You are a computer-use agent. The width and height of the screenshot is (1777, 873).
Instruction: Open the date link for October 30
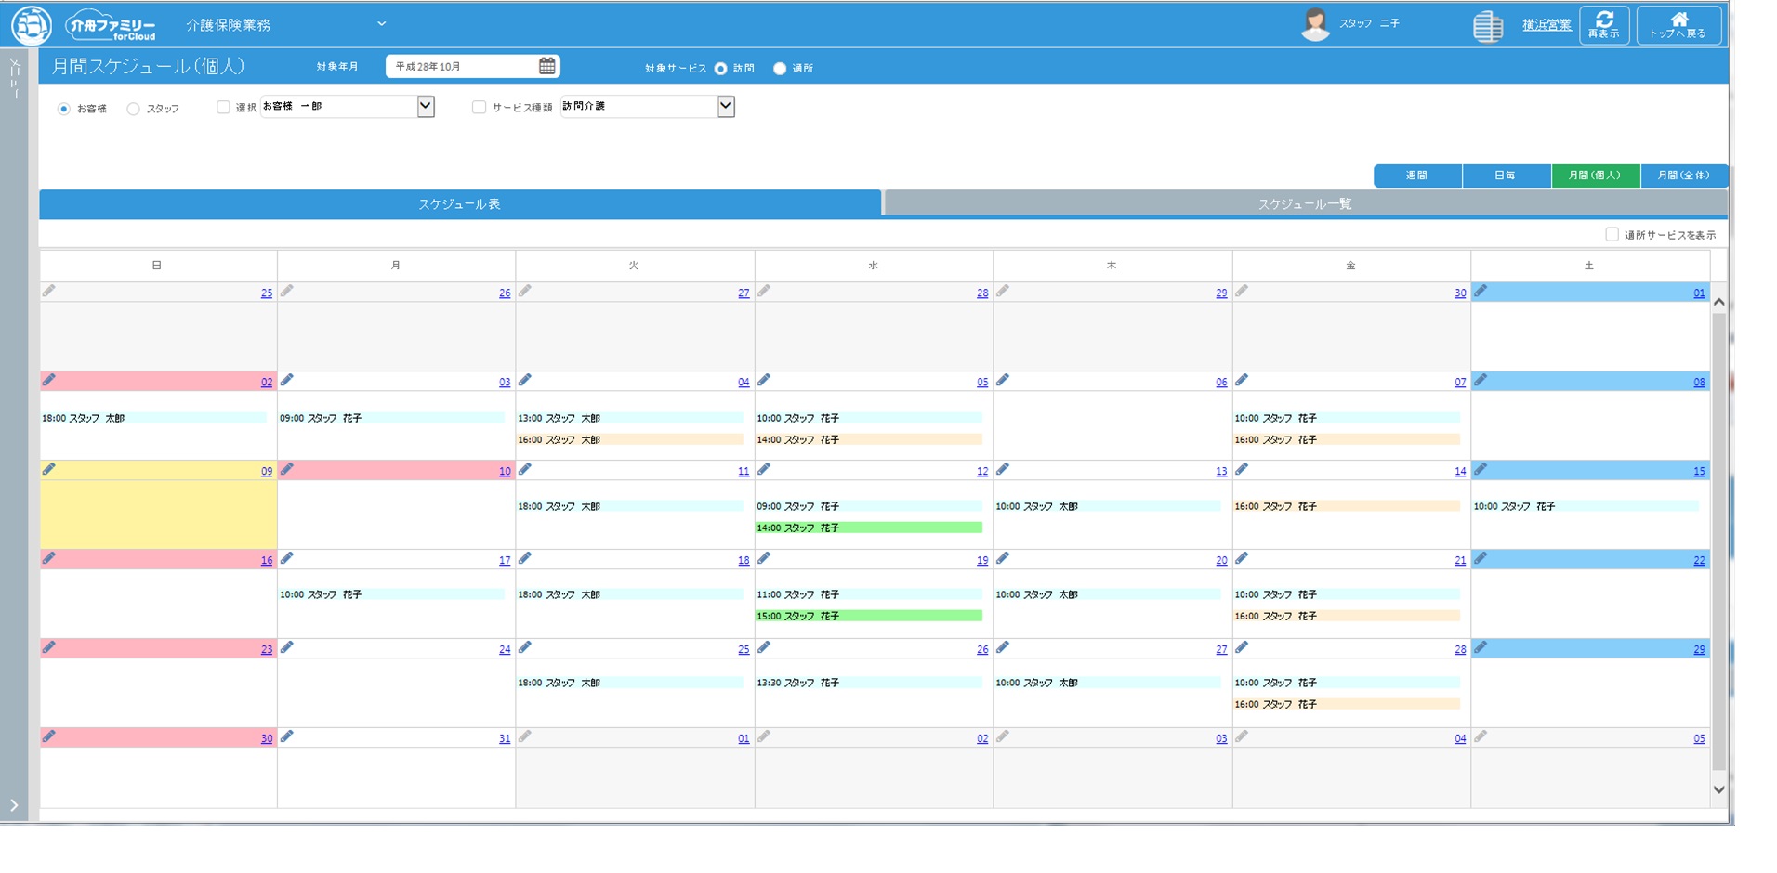[267, 739]
